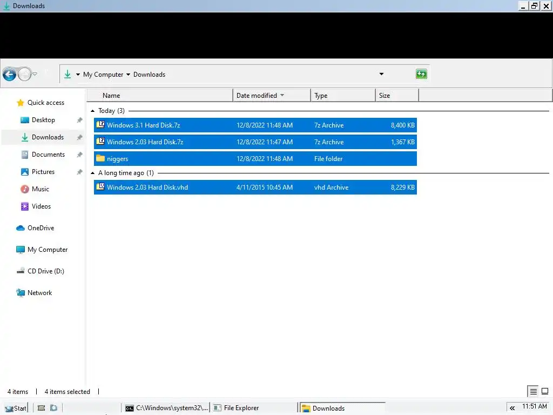Open recent locations dropdown beside Forward button
Viewport: 553px width, 415px height.
(x=35, y=74)
